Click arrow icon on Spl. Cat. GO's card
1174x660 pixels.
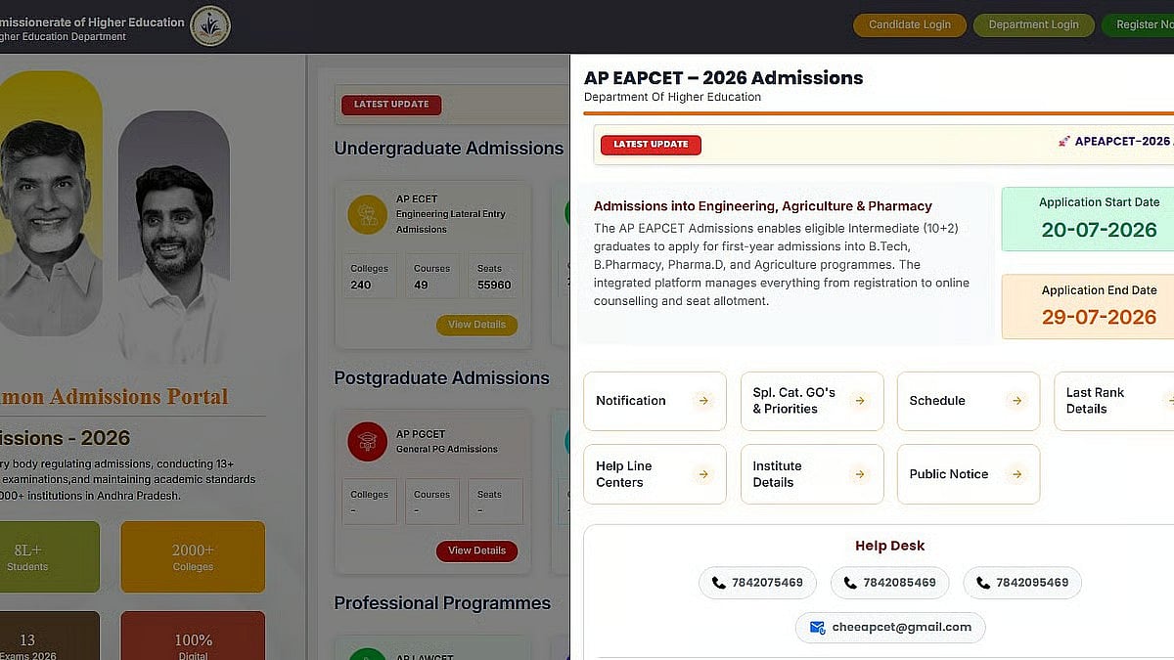coord(859,401)
